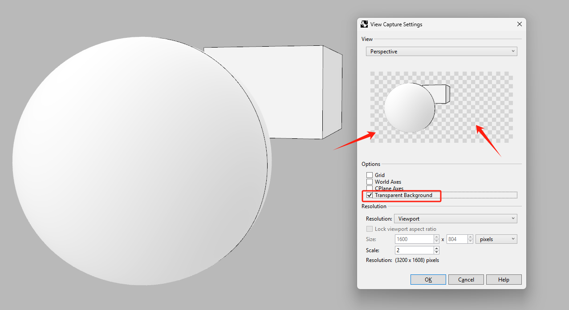
Task: Open Help for view capture settings
Action: pos(504,280)
